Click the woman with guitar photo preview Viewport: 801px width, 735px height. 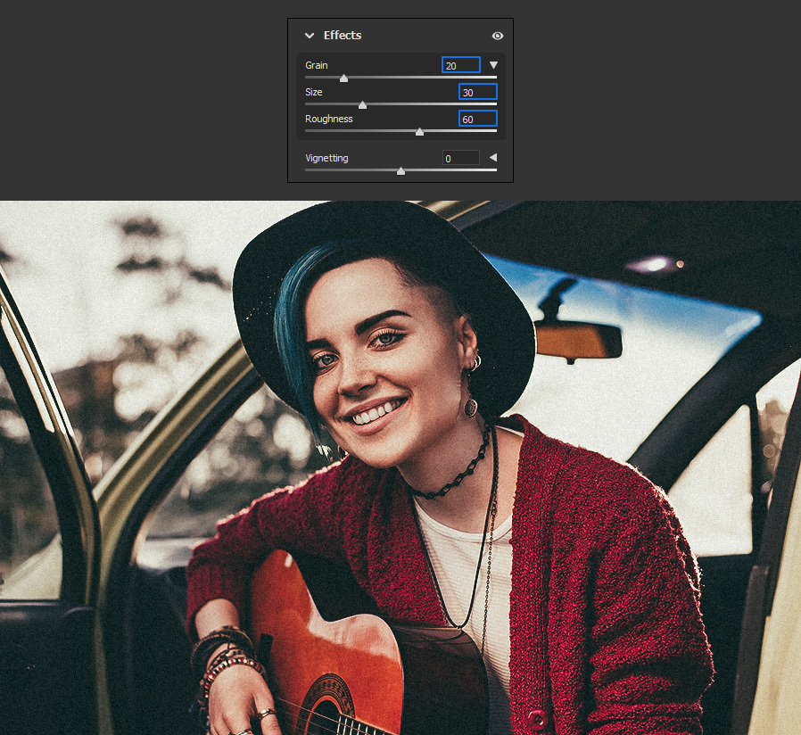400,467
